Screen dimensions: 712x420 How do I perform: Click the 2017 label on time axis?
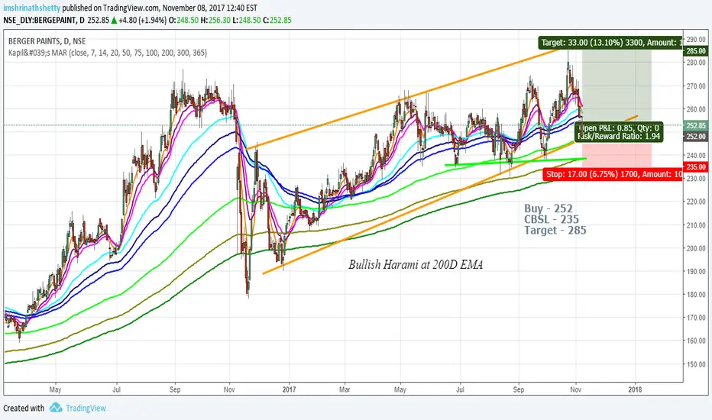(x=290, y=389)
